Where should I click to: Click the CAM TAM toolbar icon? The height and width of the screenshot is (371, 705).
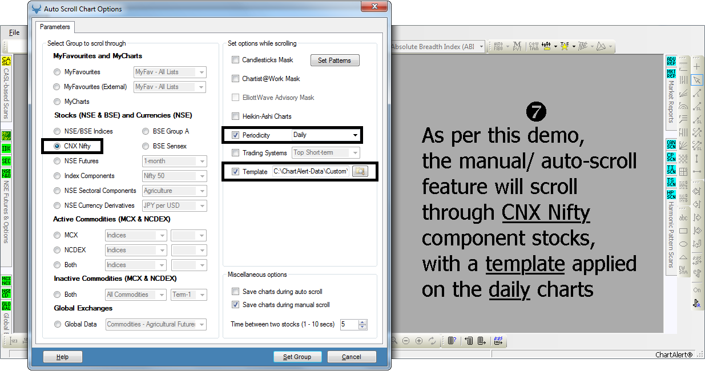pyautogui.click(x=533, y=46)
